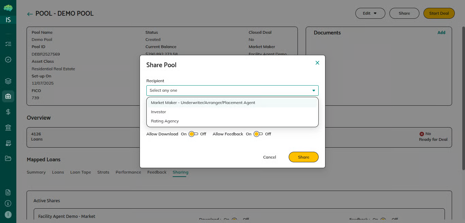Open the checklist tasks sidebar icon
This screenshot has height=223, width=465.
pos(8,44)
